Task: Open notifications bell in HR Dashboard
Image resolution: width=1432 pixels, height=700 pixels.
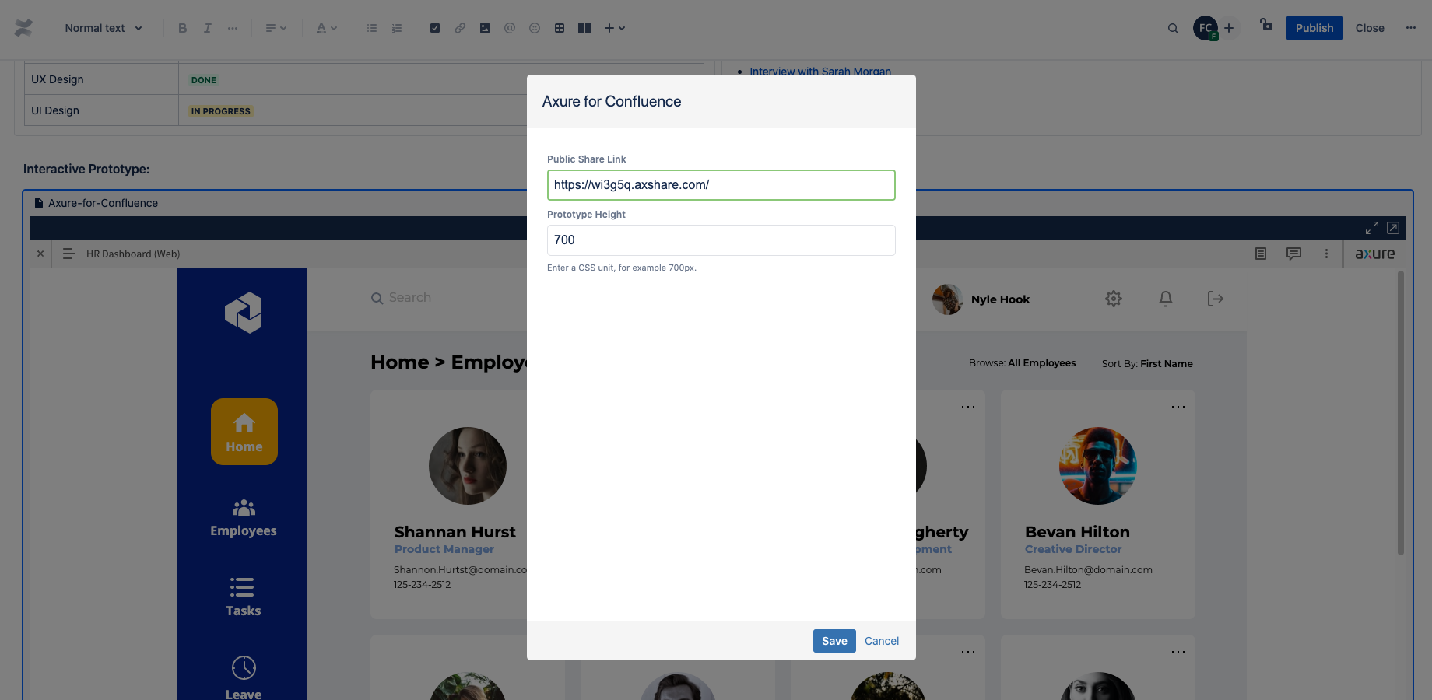Action: click(1166, 299)
